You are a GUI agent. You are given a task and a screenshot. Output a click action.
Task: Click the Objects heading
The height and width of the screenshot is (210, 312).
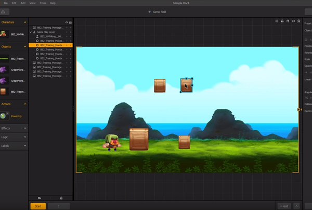(x=6, y=47)
